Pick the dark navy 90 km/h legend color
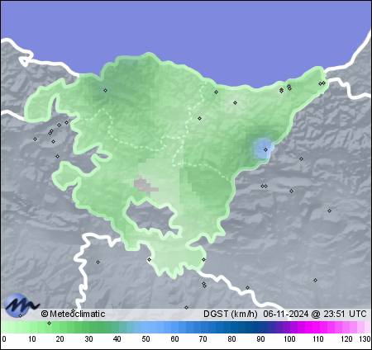 (x=260, y=327)
